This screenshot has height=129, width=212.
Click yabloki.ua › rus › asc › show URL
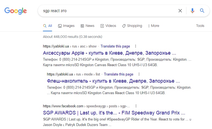[70, 46]
